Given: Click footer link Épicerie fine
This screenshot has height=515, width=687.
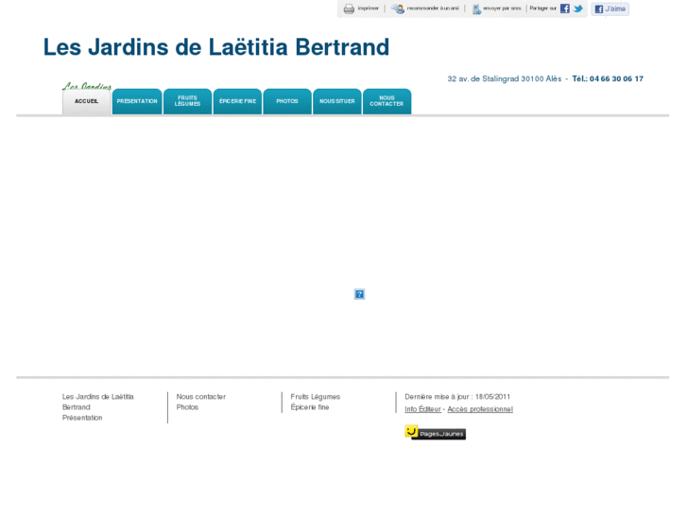Looking at the screenshot, I should (309, 407).
